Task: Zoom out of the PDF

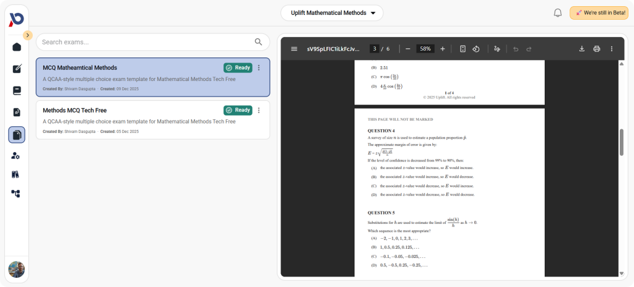Action: click(408, 49)
